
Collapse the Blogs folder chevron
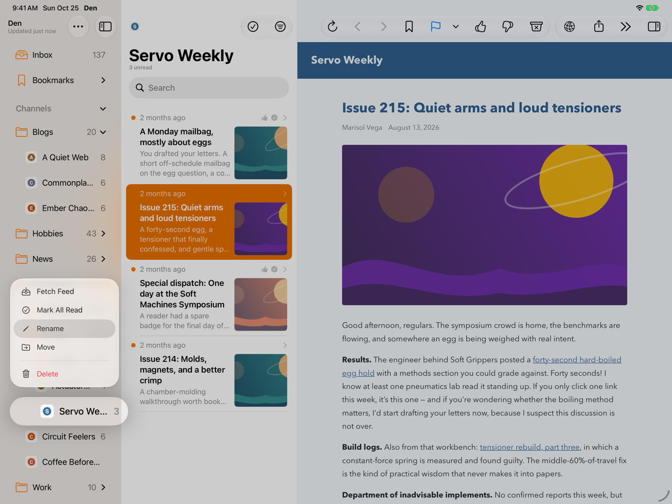[103, 132]
